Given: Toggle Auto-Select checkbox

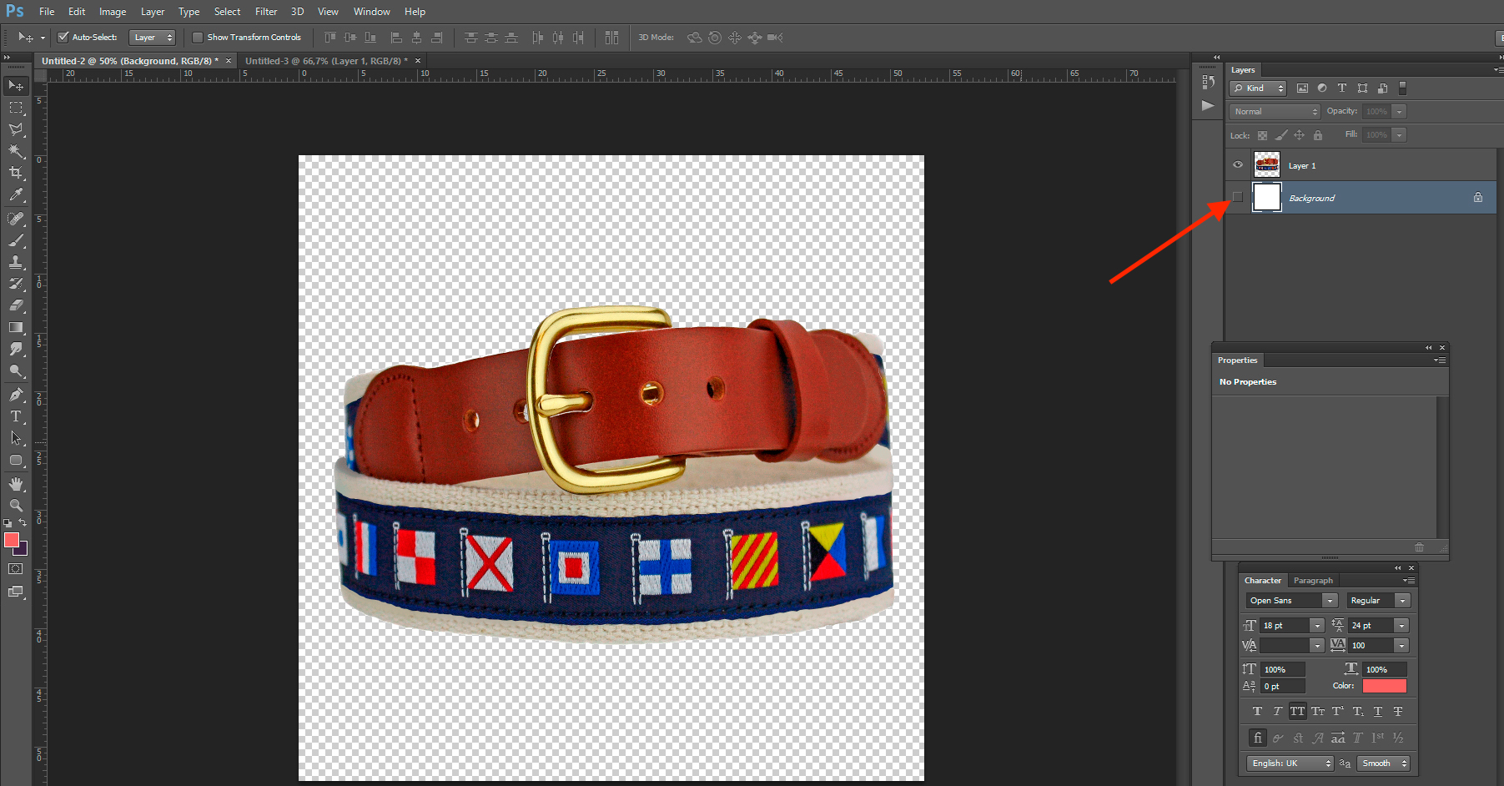Looking at the screenshot, I should click(x=63, y=37).
